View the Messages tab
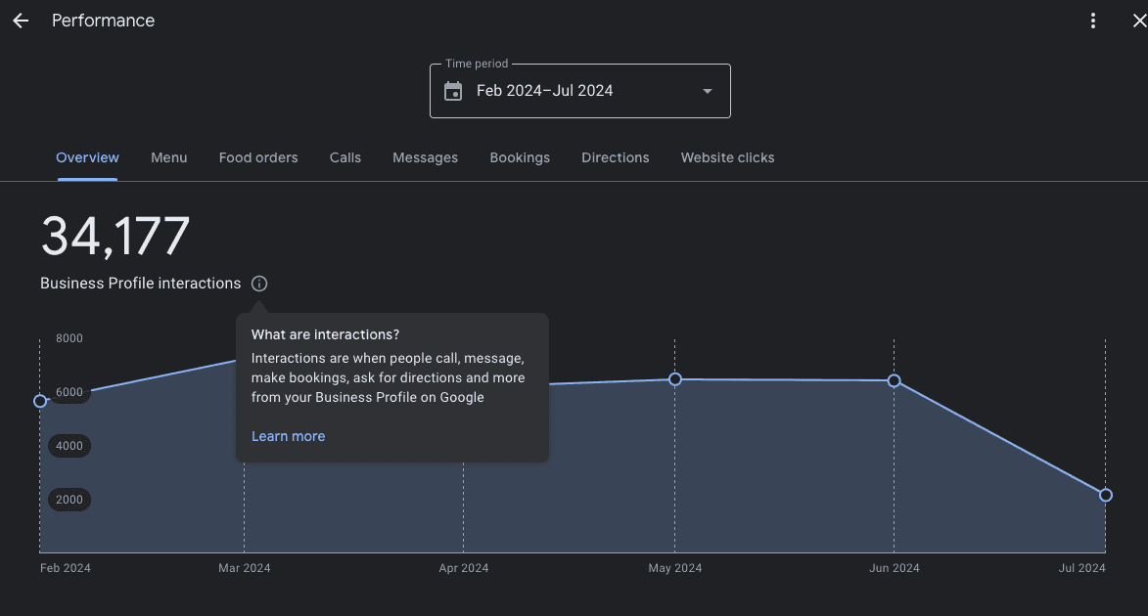Viewport: 1148px width, 616px height. (x=425, y=157)
